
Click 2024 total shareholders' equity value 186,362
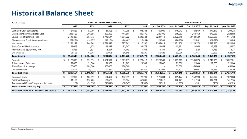91,86
